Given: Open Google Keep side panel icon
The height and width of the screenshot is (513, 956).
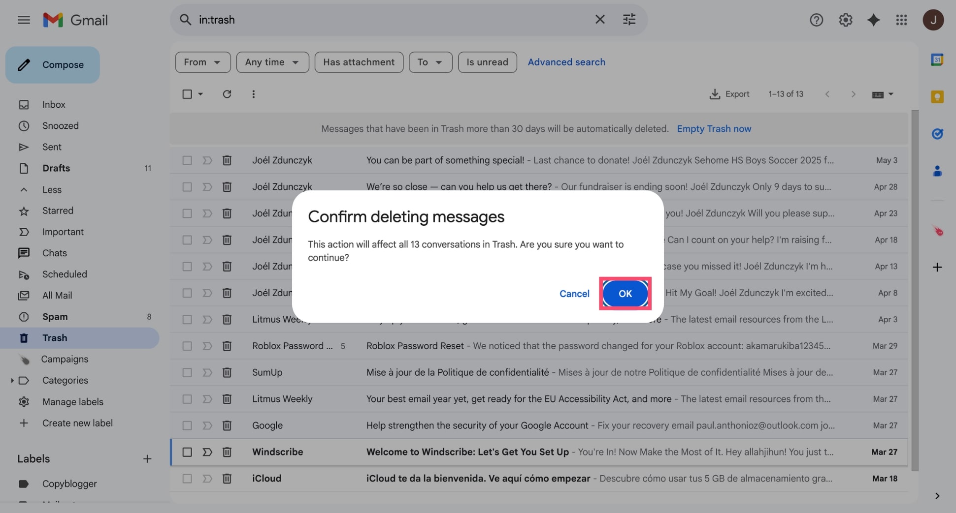Looking at the screenshot, I should click(x=937, y=97).
